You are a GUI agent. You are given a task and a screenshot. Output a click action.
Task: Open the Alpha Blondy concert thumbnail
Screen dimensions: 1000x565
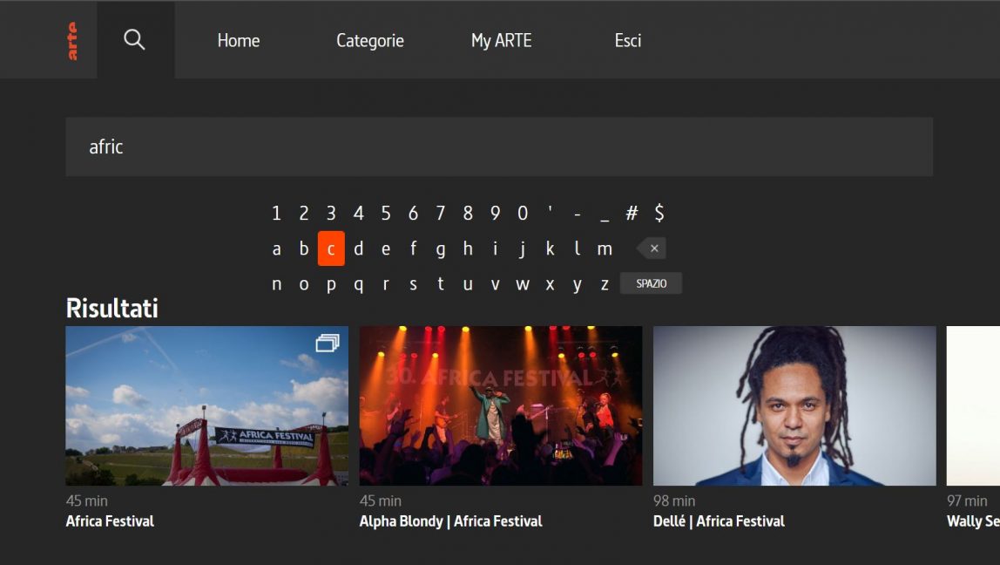click(501, 406)
